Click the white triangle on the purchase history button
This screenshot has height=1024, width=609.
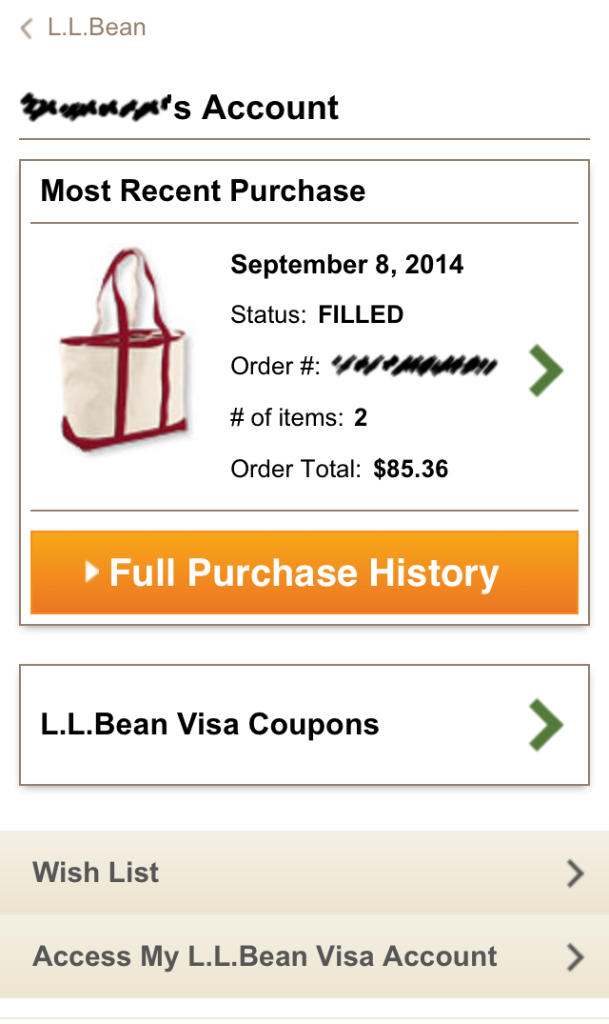click(x=92, y=572)
